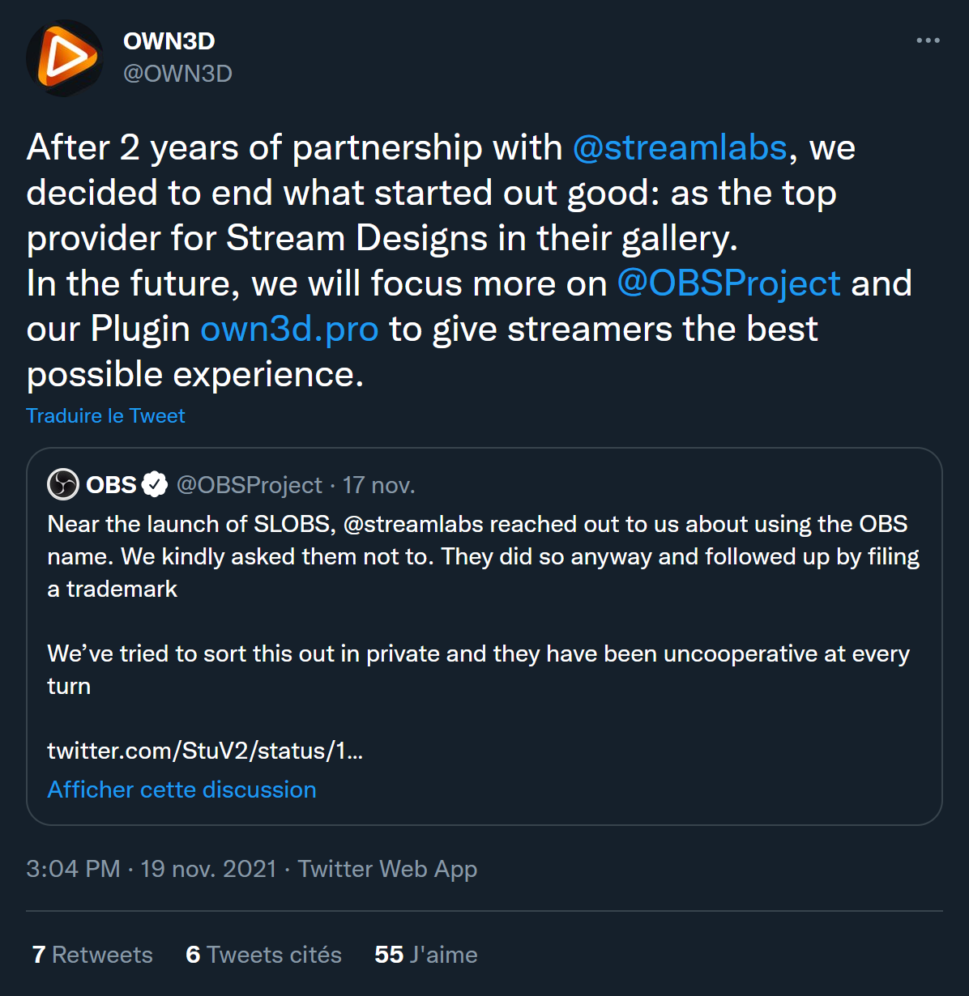
Task: Click the quoted tweet's 17 nov. date
Action: click(378, 485)
